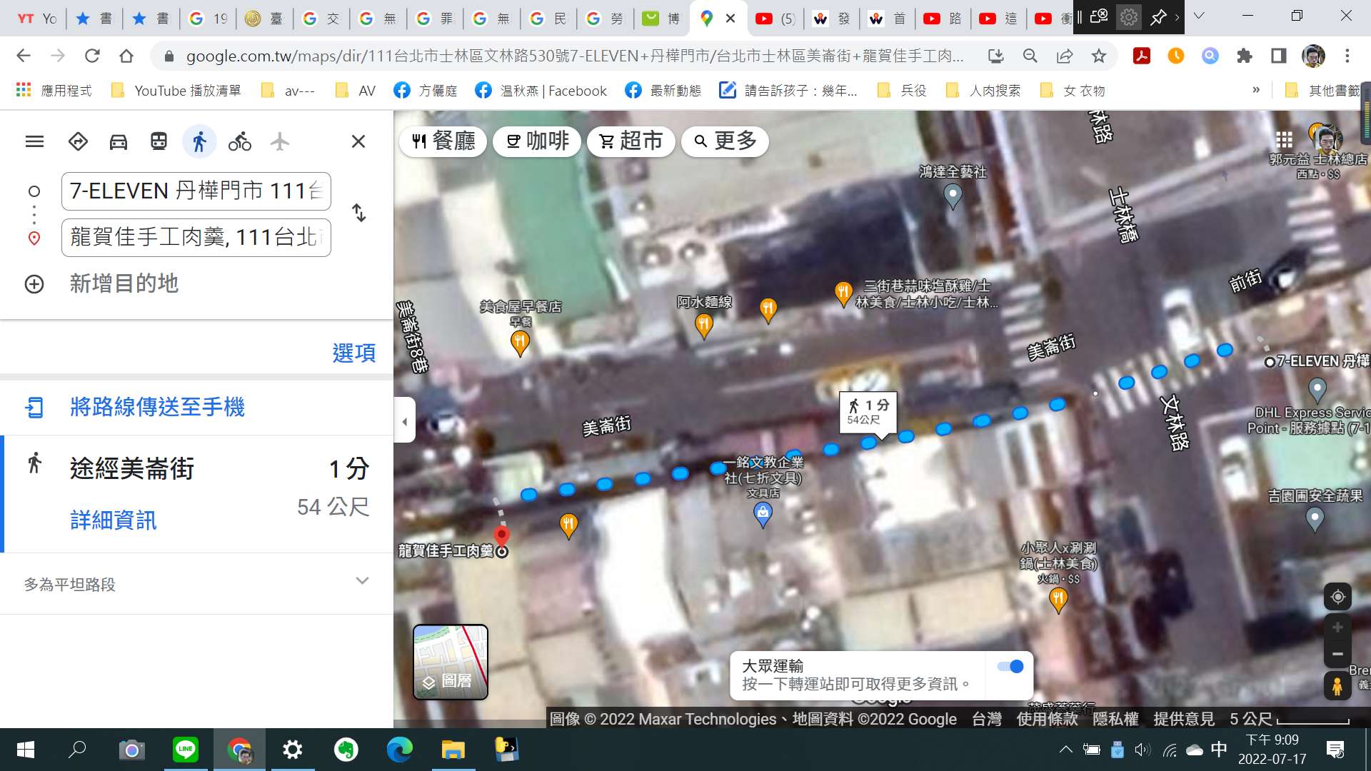Swap start and destination points

click(x=359, y=213)
